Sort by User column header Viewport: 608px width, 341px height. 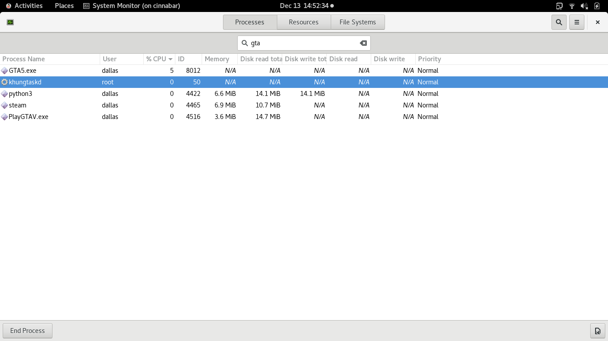[122, 59]
